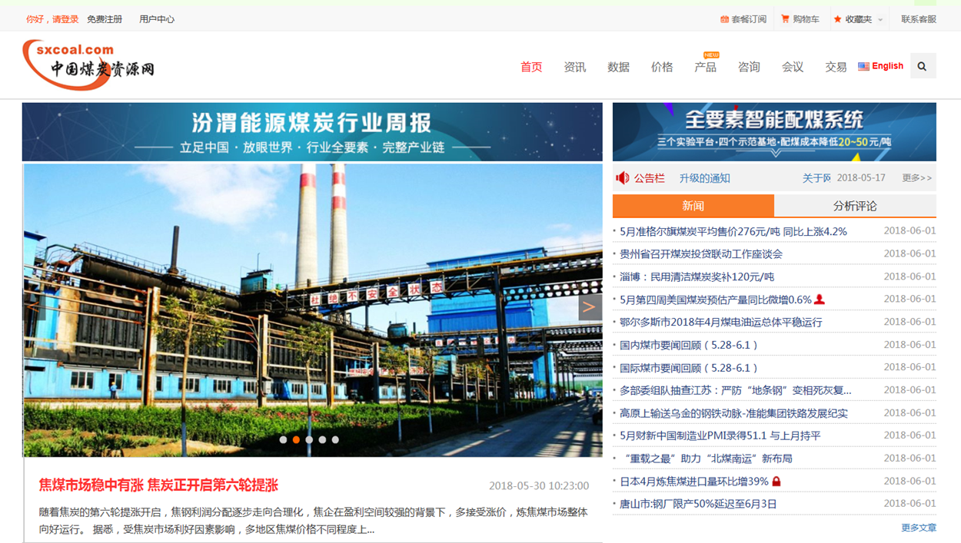Image resolution: width=961 pixels, height=543 pixels.
Task: Click the US flag English icon
Action: (x=863, y=67)
